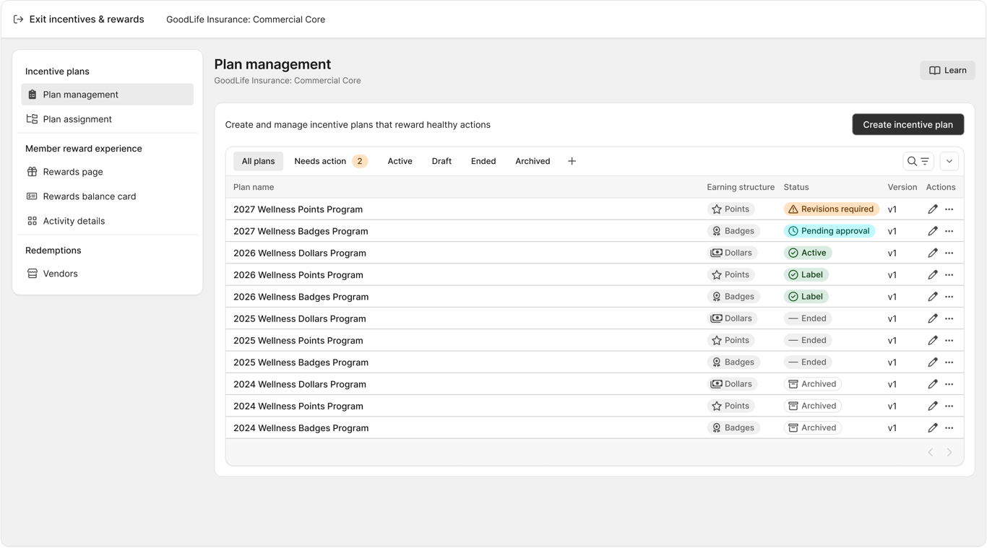987x548 pixels.
Task: Click Archived badge in 2024 Wellness Dollars row
Action: pos(812,384)
